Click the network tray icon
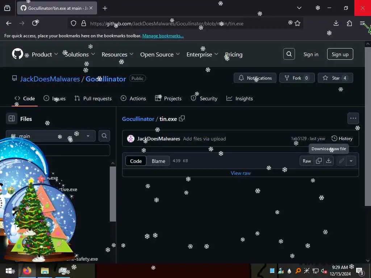The height and width of the screenshot is (278, 371). point(316,271)
